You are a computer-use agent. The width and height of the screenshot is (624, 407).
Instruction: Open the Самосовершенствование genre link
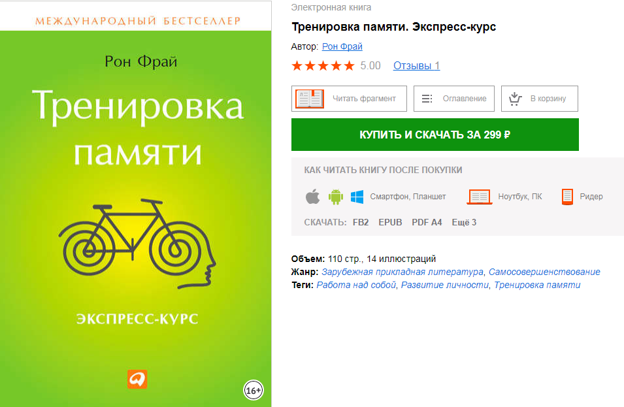(544, 272)
